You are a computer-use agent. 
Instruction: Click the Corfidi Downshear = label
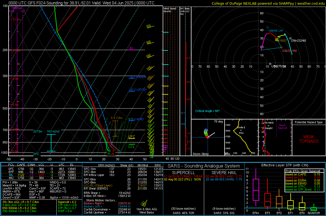click(x=97, y=209)
